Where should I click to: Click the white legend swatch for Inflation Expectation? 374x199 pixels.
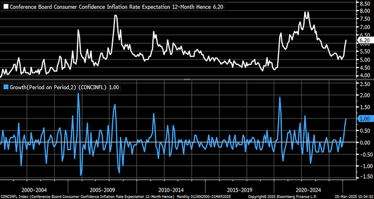tap(6, 7)
